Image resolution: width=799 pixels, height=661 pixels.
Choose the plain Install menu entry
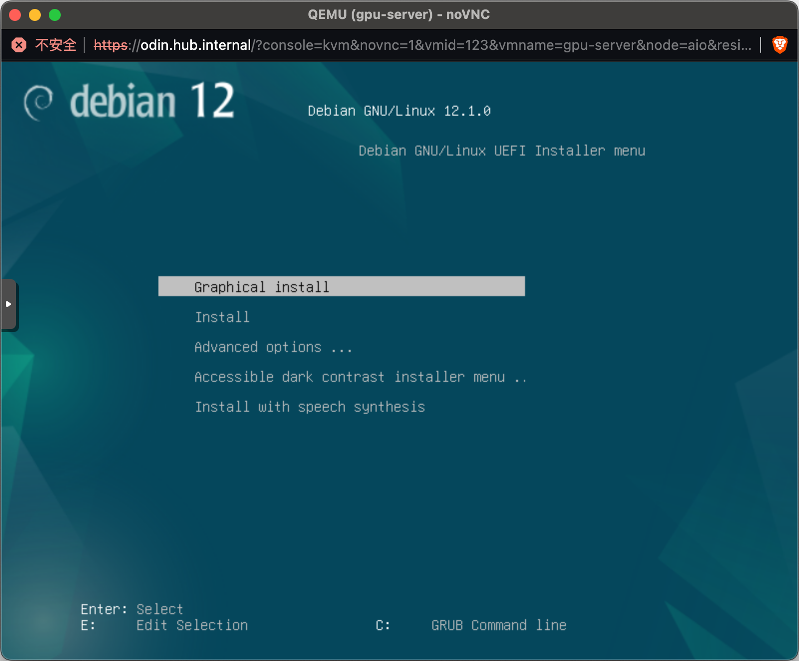pyautogui.click(x=222, y=317)
